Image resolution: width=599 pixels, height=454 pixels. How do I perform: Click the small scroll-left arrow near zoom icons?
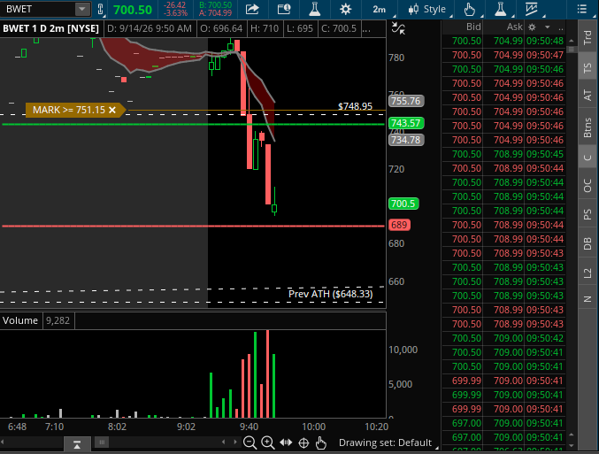[224, 442]
